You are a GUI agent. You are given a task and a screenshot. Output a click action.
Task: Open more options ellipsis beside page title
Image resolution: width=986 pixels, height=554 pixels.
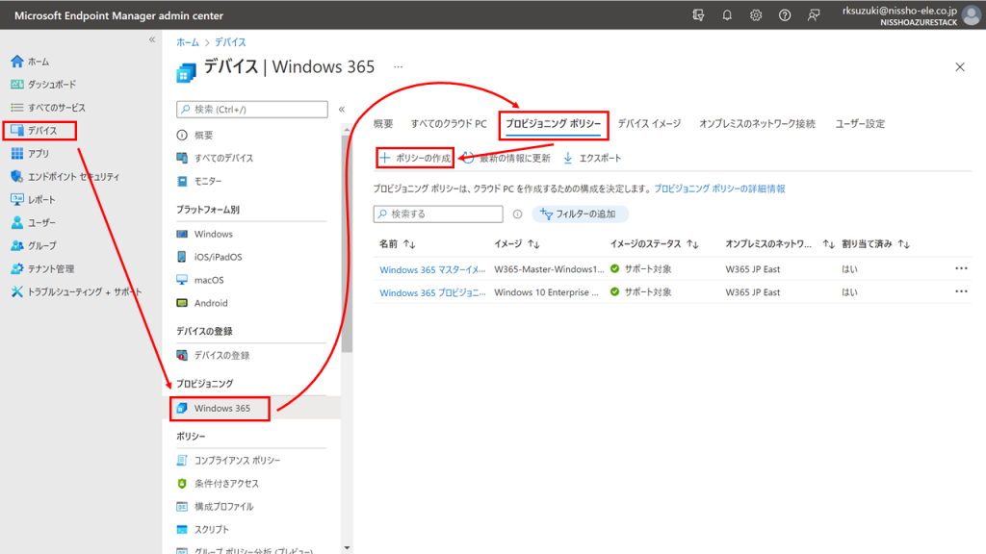[x=398, y=66]
